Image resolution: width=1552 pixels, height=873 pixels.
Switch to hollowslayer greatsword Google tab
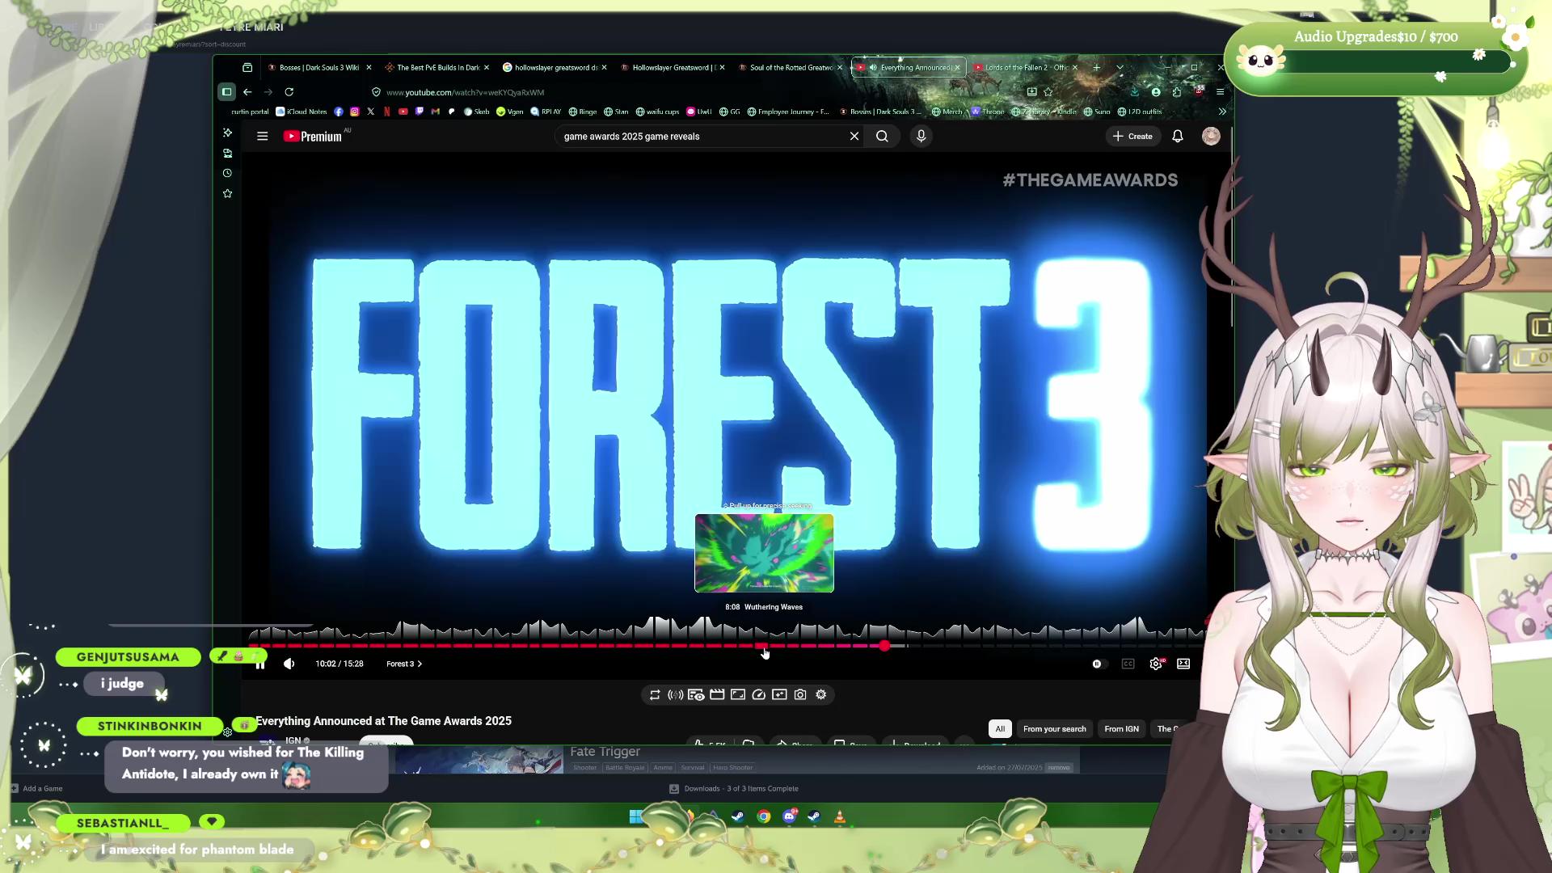555,68
